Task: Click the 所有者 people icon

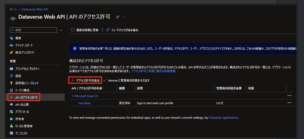Action: pos(11,119)
